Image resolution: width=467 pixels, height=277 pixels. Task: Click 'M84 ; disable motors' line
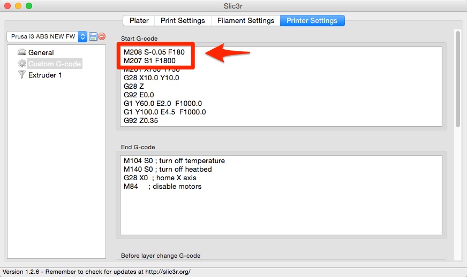[163, 187]
